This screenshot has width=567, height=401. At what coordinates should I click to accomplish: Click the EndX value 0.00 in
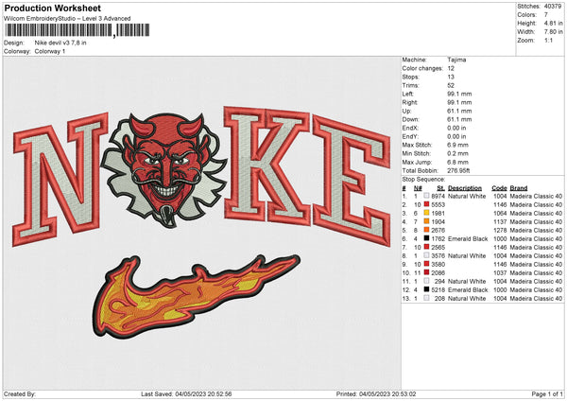pos(456,128)
